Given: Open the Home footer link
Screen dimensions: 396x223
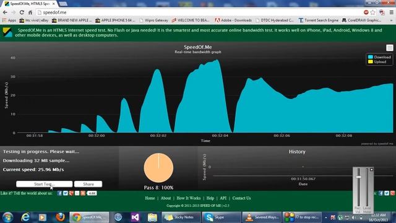Looking at the screenshot, I should [150, 198].
